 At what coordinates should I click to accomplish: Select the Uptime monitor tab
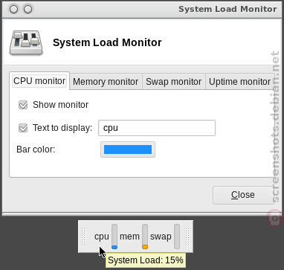240,82
